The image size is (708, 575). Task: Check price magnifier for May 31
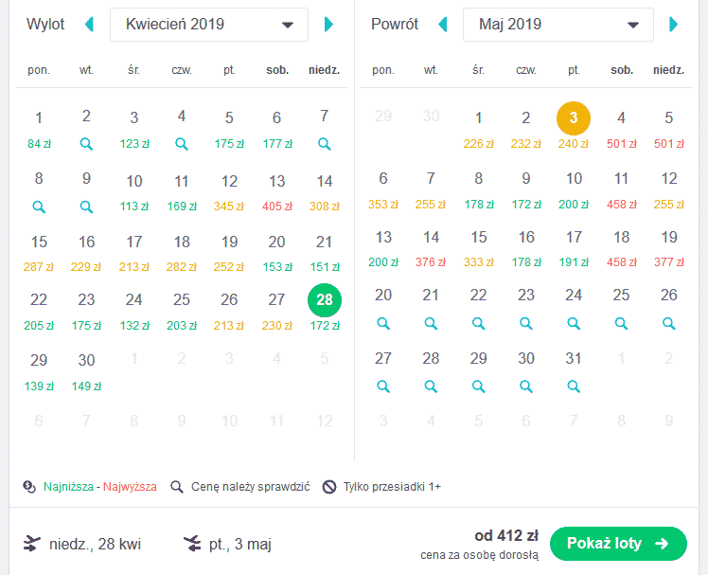(574, 386)
